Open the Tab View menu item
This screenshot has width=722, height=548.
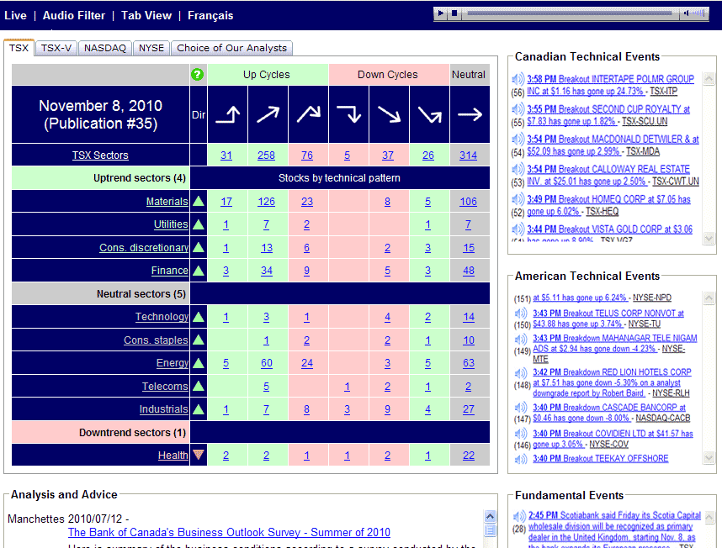146,16
